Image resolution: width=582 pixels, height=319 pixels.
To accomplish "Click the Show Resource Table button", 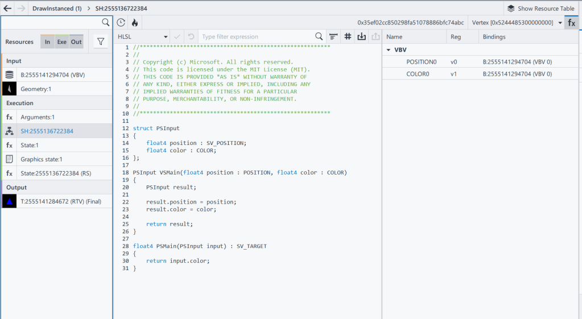I will click(540, 8).
